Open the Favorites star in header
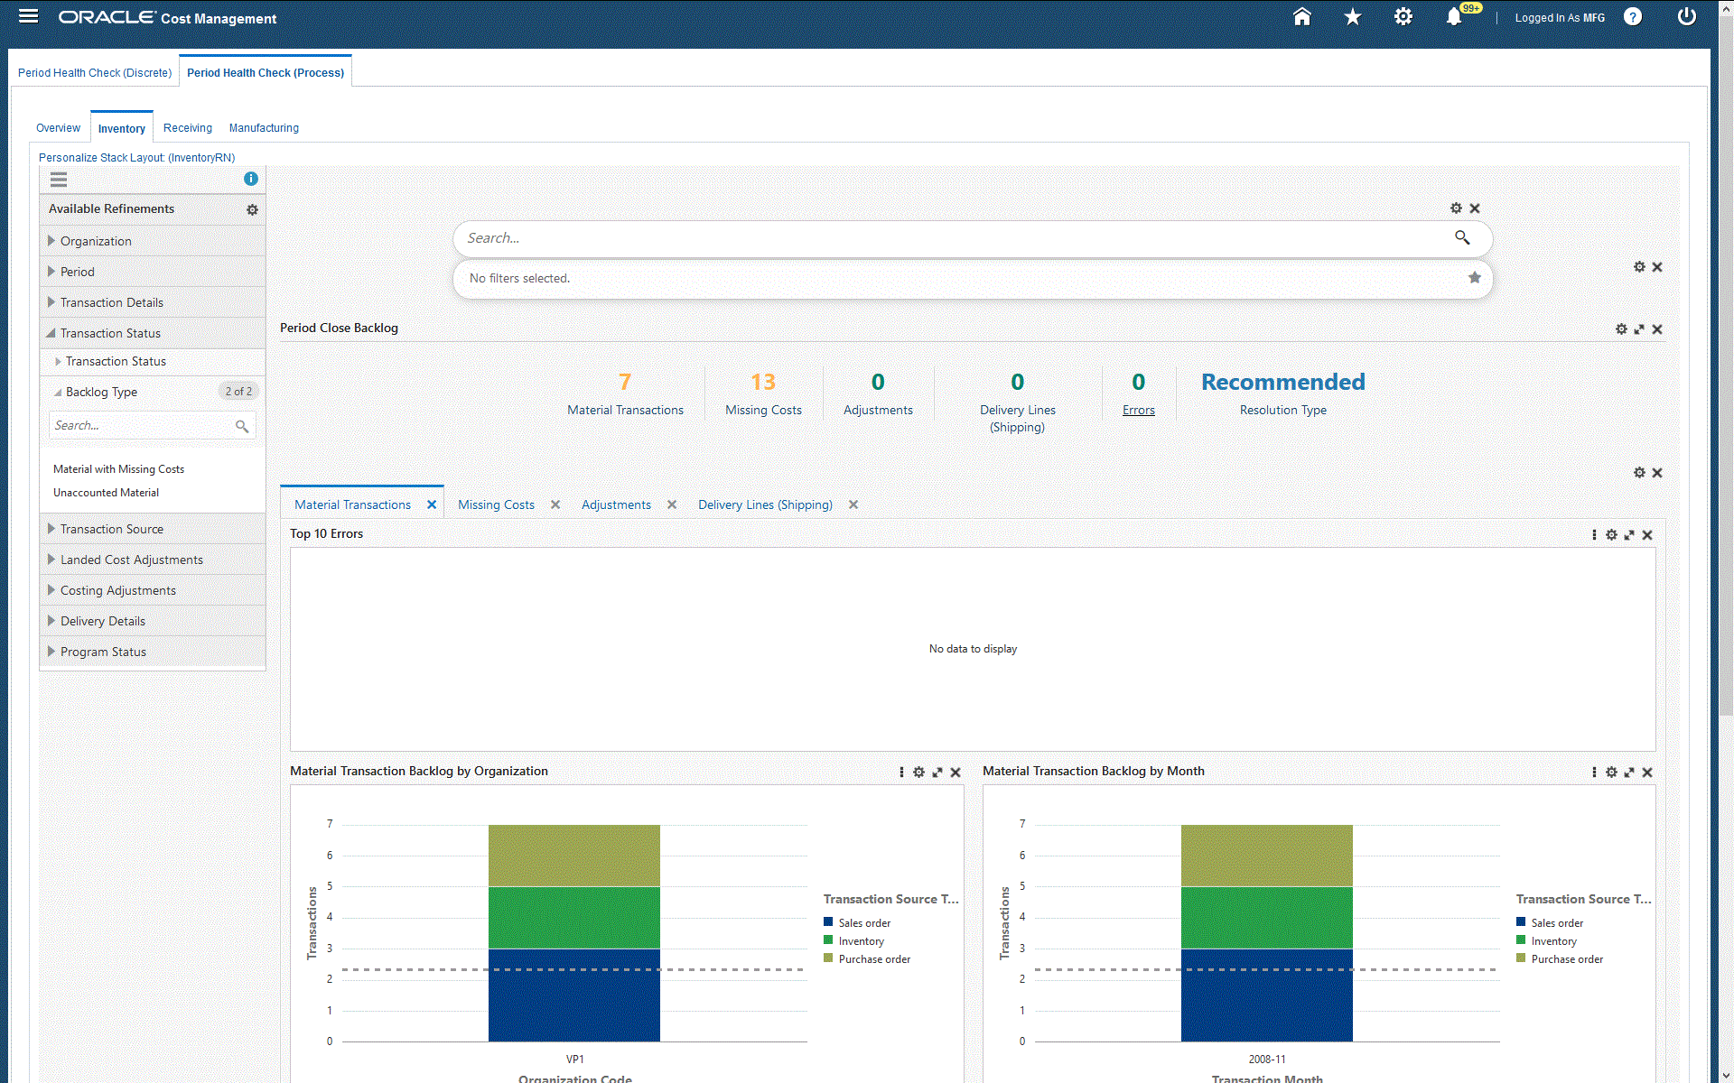The image size is (1734, 1083). (1352, 17)
